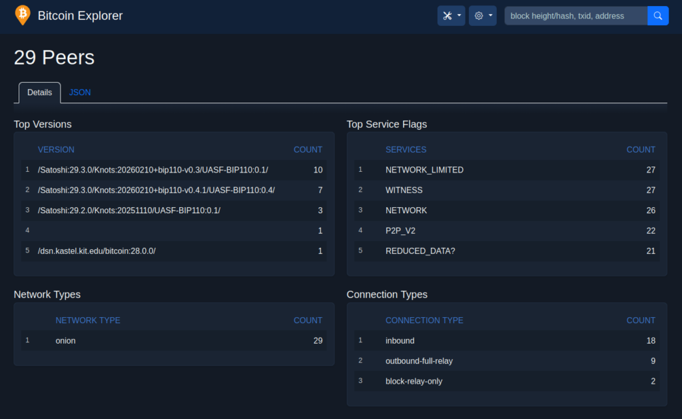The image size is (682, 419).
Task: Click the VERSION column header
Action: point(56,150)
